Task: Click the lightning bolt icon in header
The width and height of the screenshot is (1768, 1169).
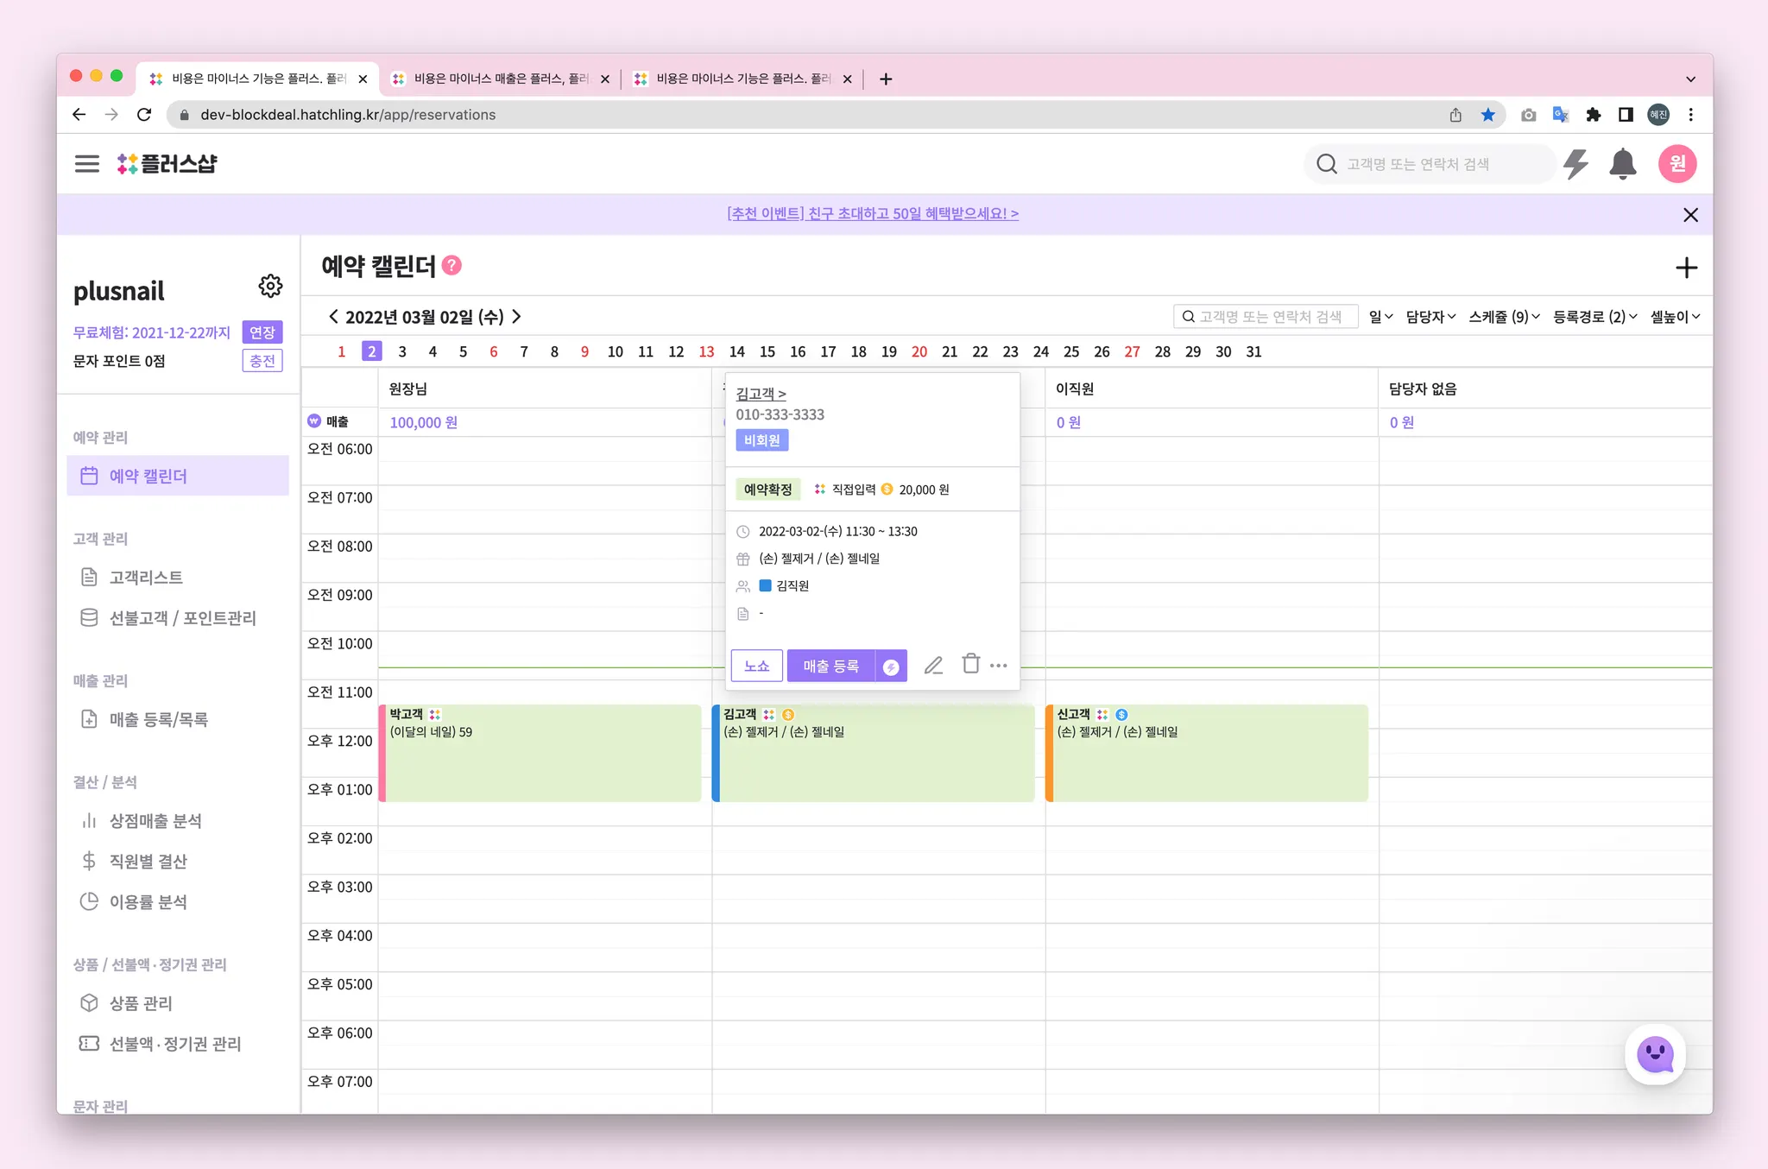Action: (x=1575, y=164)
